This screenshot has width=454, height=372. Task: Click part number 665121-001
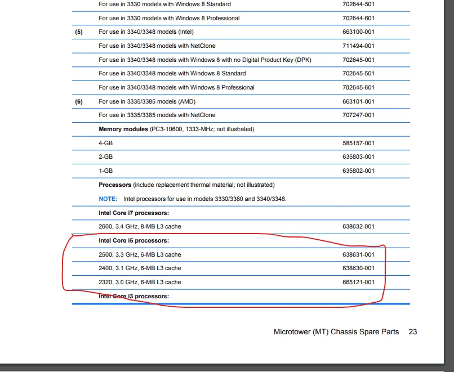358,282
